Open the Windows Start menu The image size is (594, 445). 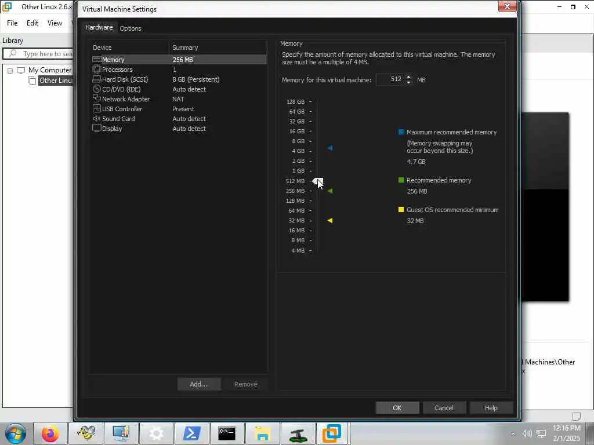pyautogui.click(x=15, y=433)
